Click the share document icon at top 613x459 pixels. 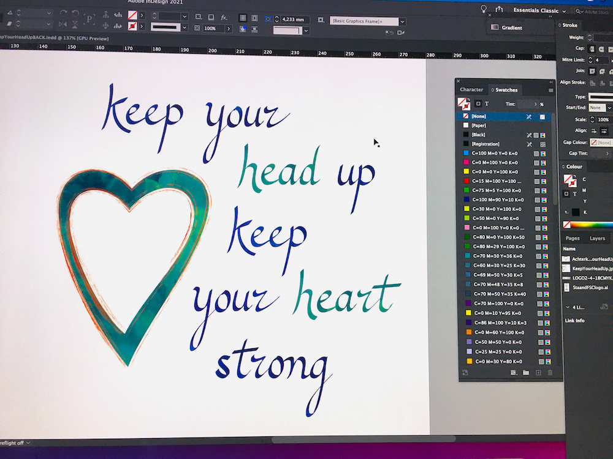tap(499, 9)
